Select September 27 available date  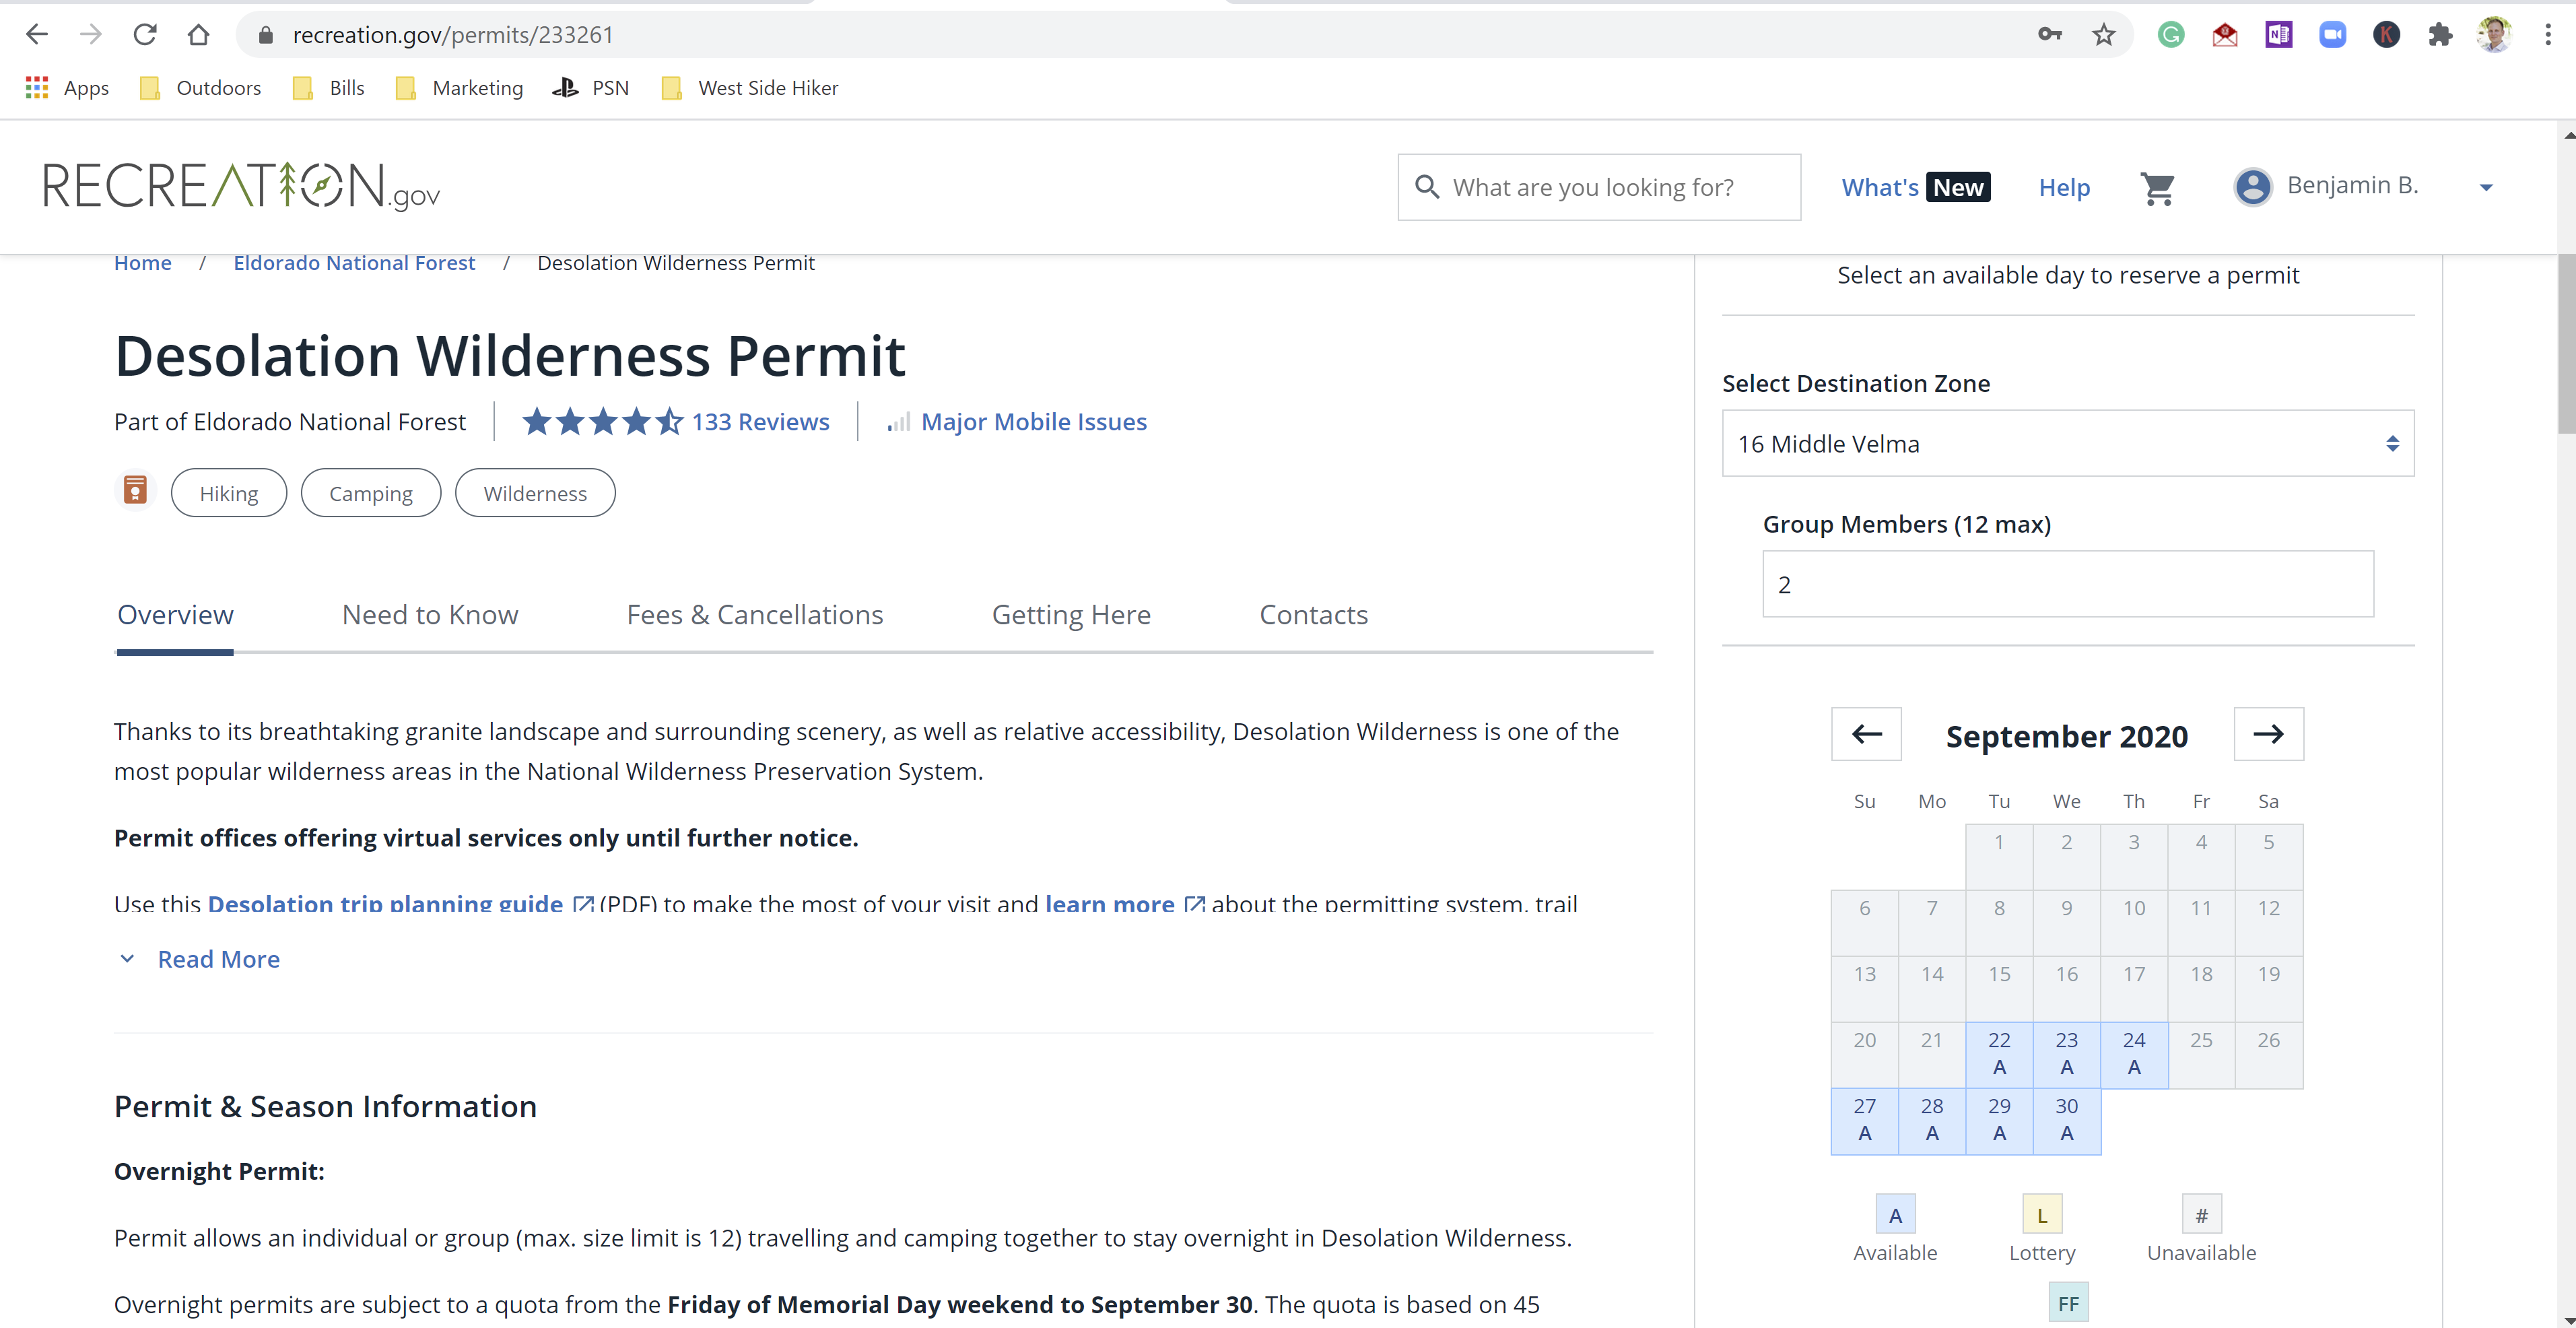coord(1864,1120)
